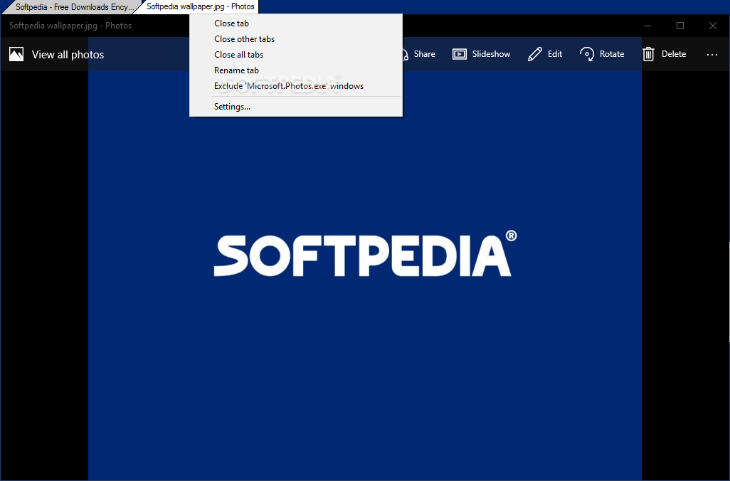
Task: Switch to Softpedia - Free Downloads tab
Action: click(70, 7)
